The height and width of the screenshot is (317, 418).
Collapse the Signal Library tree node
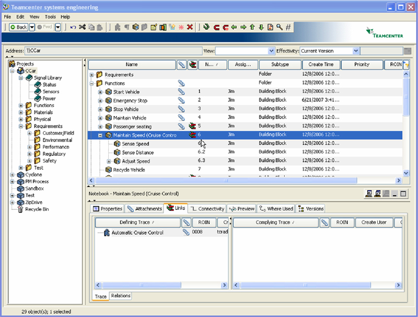tap(21, 78)
